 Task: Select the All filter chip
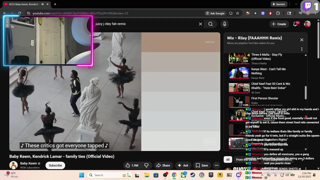tap(228, 159)
